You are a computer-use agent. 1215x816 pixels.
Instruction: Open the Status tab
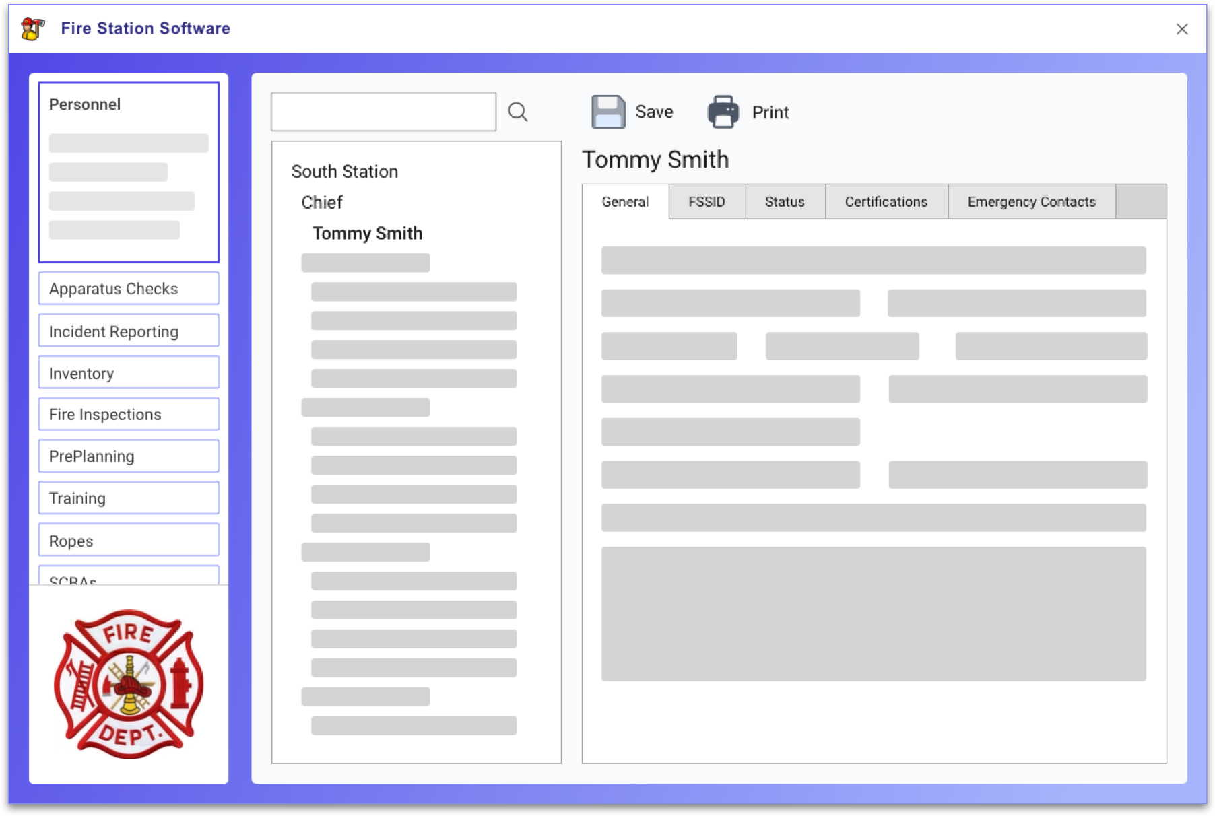pyautogui.click(x=785, y=202)
